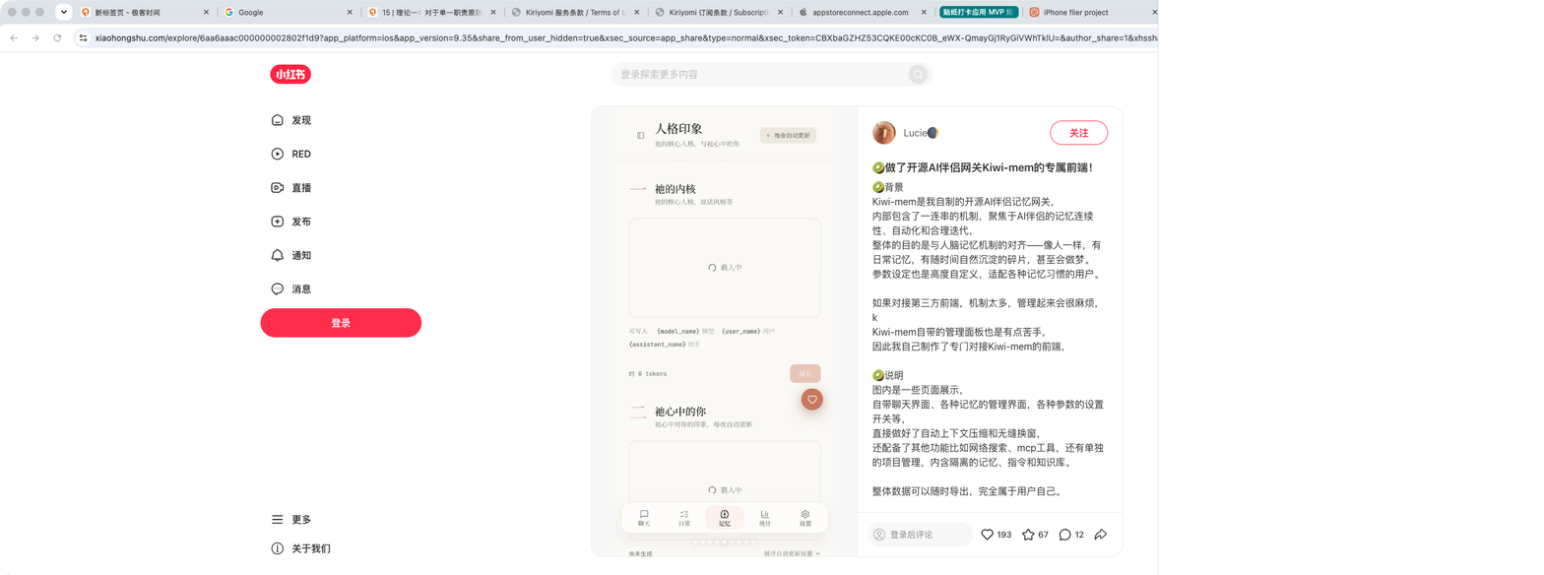View site information icon in address bar

84,37
